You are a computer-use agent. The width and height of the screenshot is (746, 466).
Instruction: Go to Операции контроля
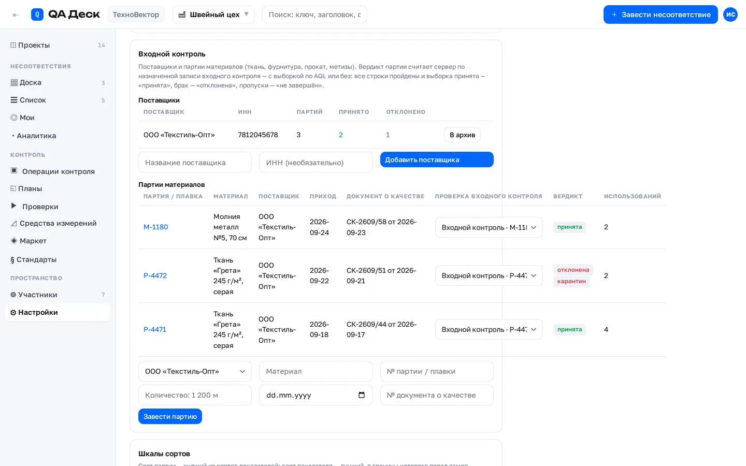click(x=58, y=171)
